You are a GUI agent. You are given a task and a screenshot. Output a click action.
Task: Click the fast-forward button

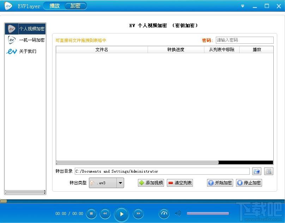(x=139, y=213)
